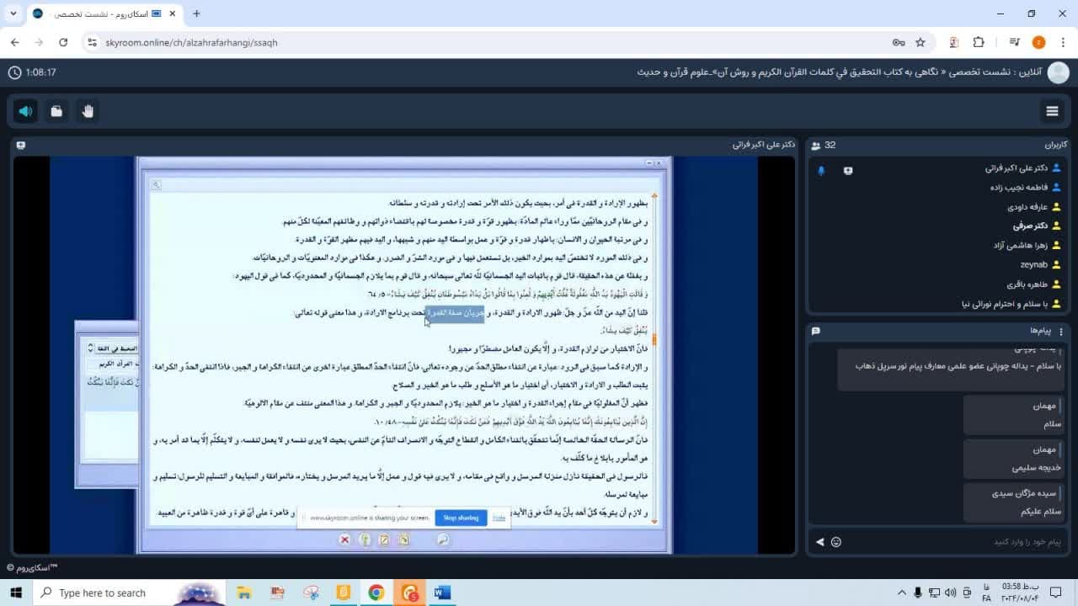The width and height of the screenshot is (1078, 606).
Task: Click the highlighted text جریان صفة القدرة
Action: click(x=454, y=312)
